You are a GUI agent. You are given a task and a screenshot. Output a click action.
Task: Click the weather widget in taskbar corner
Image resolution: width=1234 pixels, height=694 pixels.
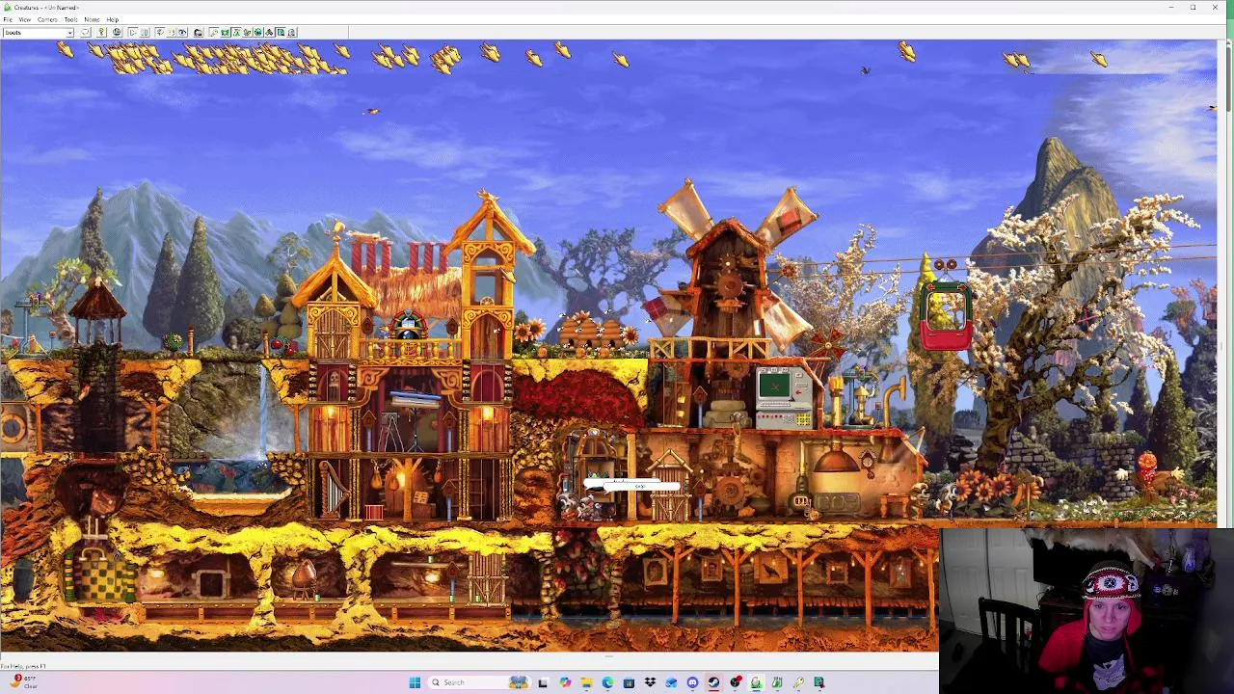click(21, 681)
